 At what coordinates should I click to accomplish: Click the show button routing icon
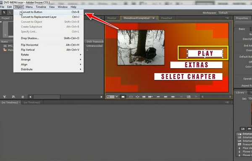[131, 97]
